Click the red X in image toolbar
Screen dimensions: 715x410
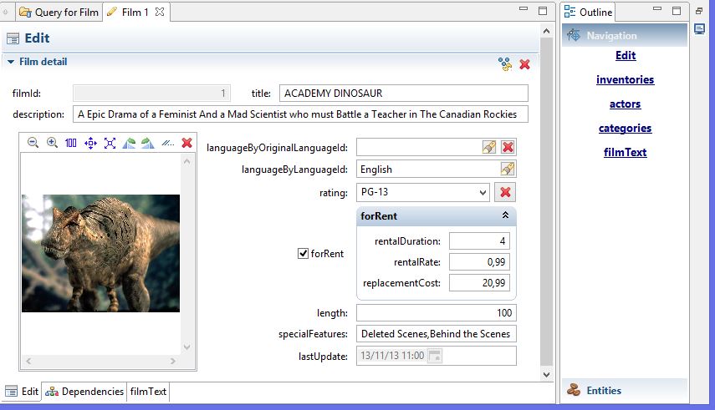tap(187, 143)
